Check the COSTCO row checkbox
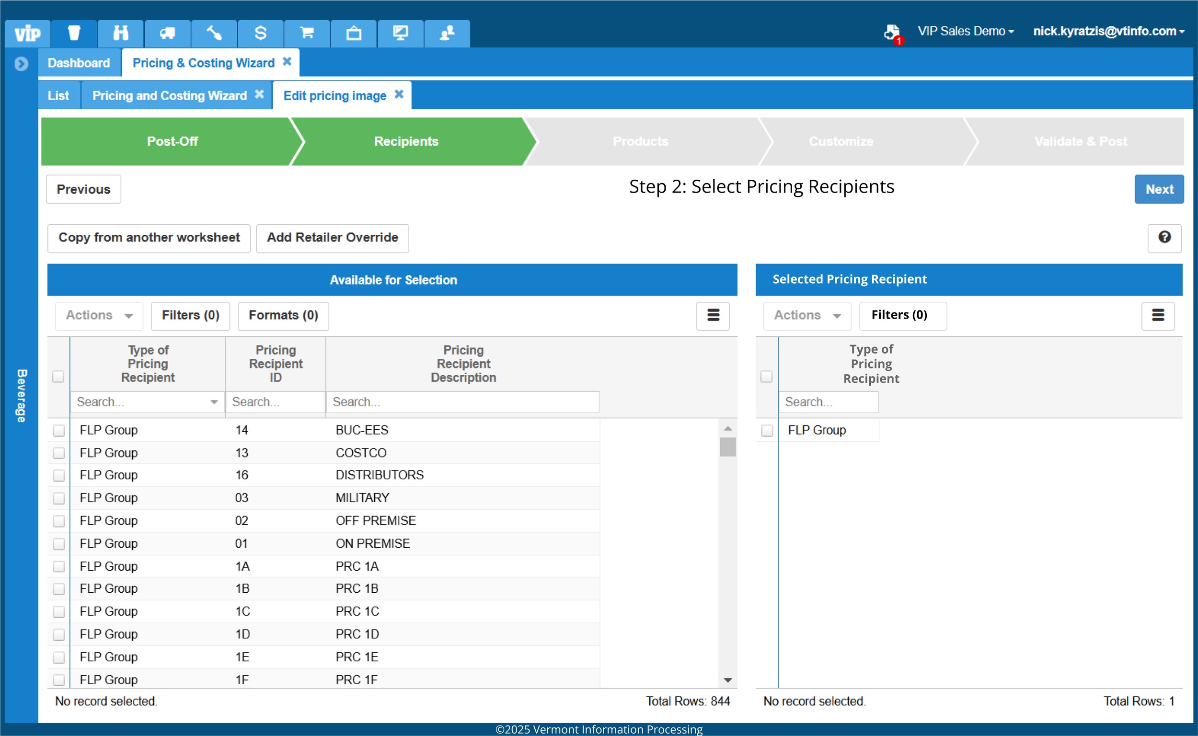The height and width of the screenshot is (736, 1198). point(59,453)
